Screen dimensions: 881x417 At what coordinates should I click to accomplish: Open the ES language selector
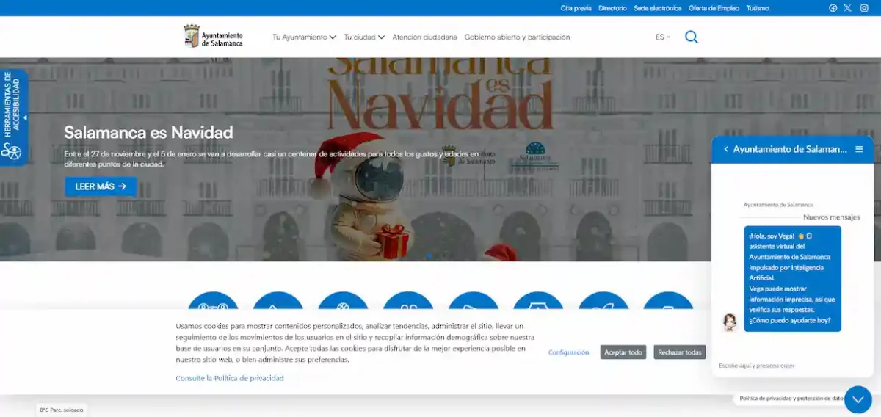[x=662, y=37]
